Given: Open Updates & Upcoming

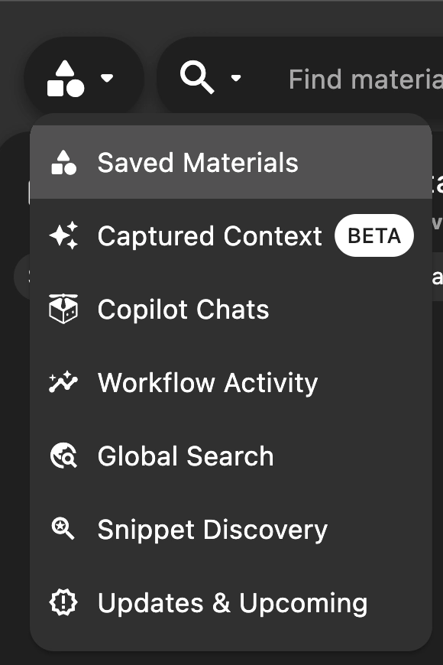Looking at the screenshot, I should click(231, 602).
